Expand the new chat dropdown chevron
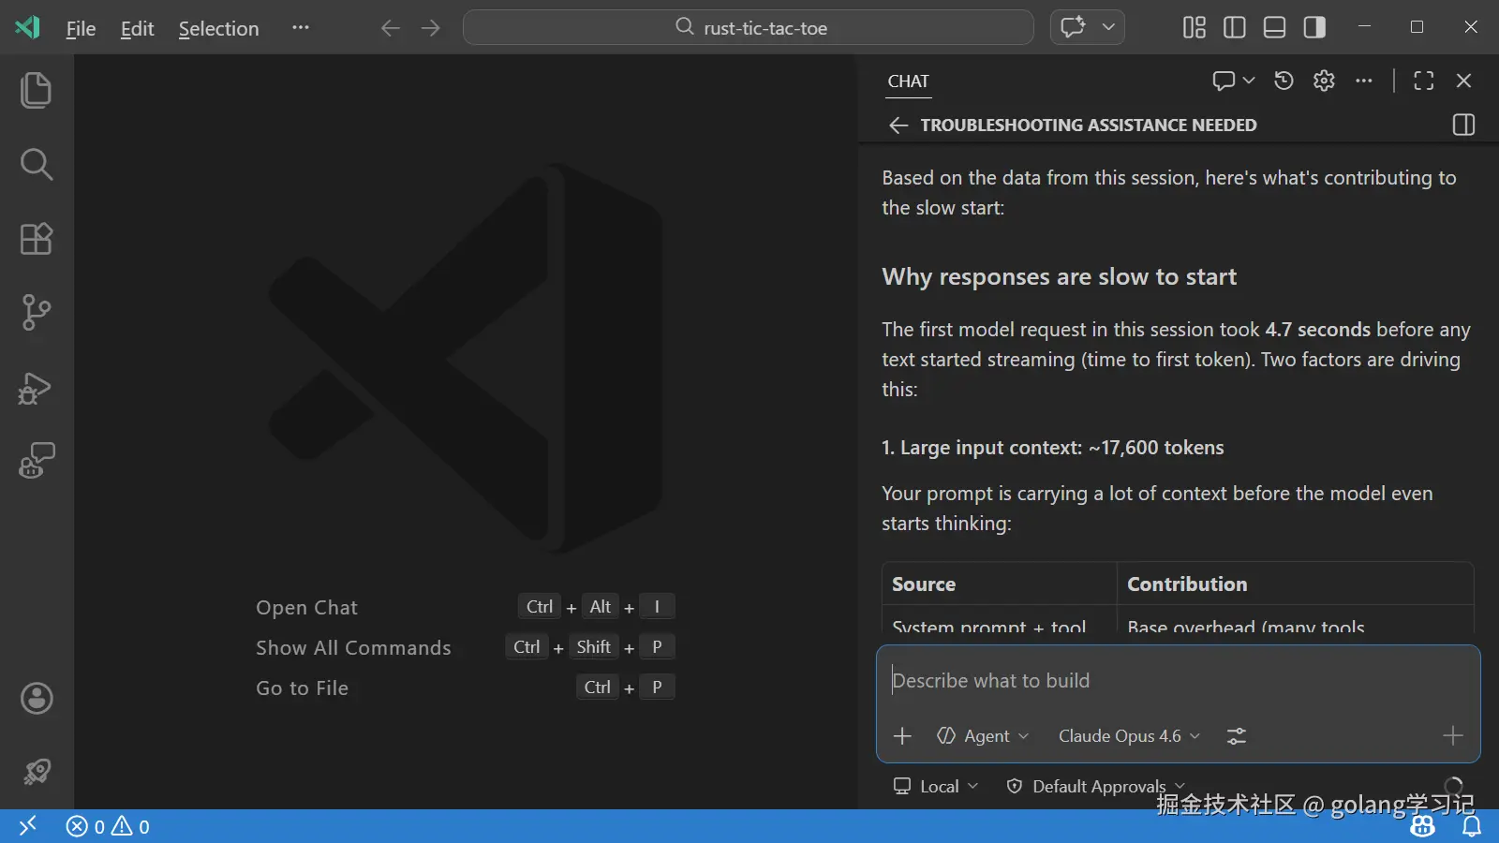Image resolution: width=1499 pixels, height=843 pixels. tap(1249, 81)
